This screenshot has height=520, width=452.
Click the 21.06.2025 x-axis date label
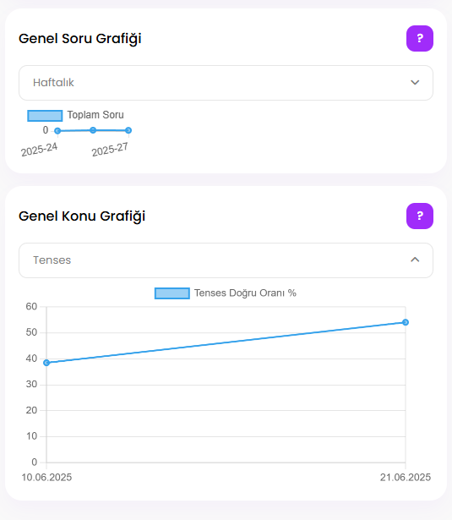click(x=406, y=478)
